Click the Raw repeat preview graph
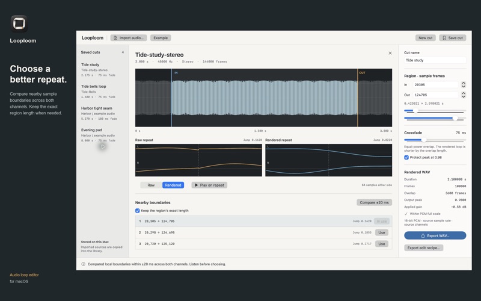 pyautogui.click(x=198, y=160)
